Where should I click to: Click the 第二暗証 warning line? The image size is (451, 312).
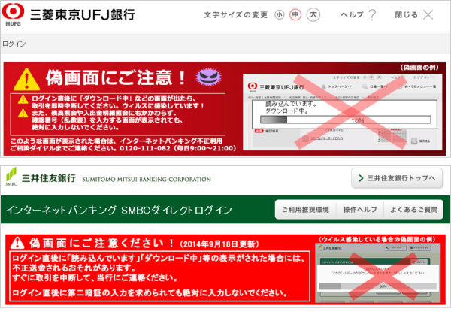coord(150,293)
